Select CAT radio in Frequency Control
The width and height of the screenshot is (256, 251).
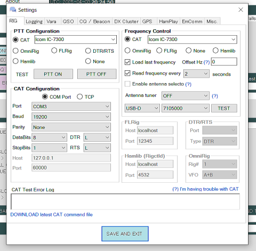(127, 39)
